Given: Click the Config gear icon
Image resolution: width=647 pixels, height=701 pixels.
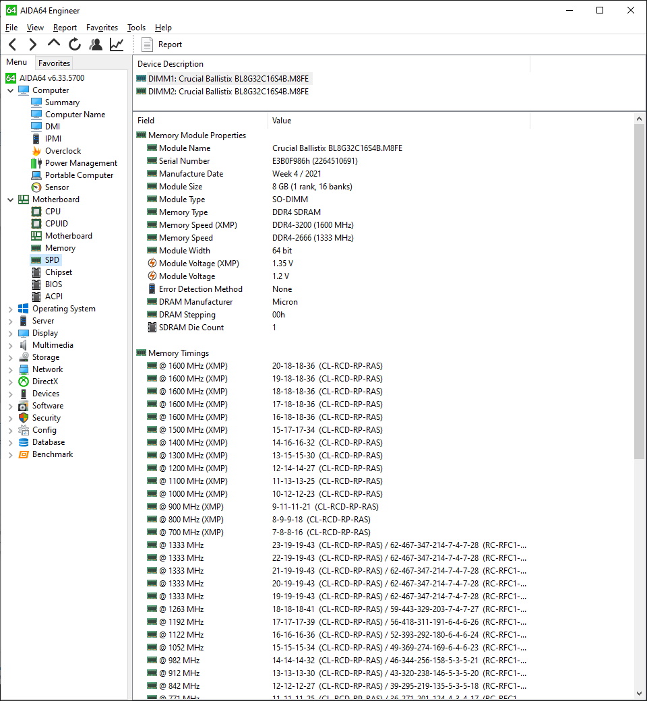Looking at the screenshot, I should point(23,430).
